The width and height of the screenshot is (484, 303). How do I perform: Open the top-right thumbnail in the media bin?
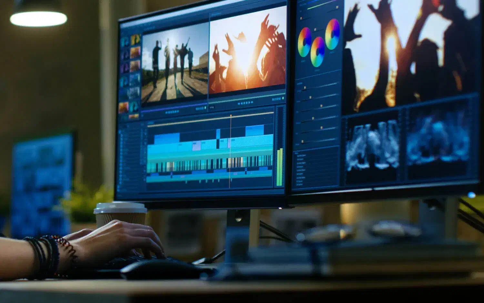(x=136, y=40)
